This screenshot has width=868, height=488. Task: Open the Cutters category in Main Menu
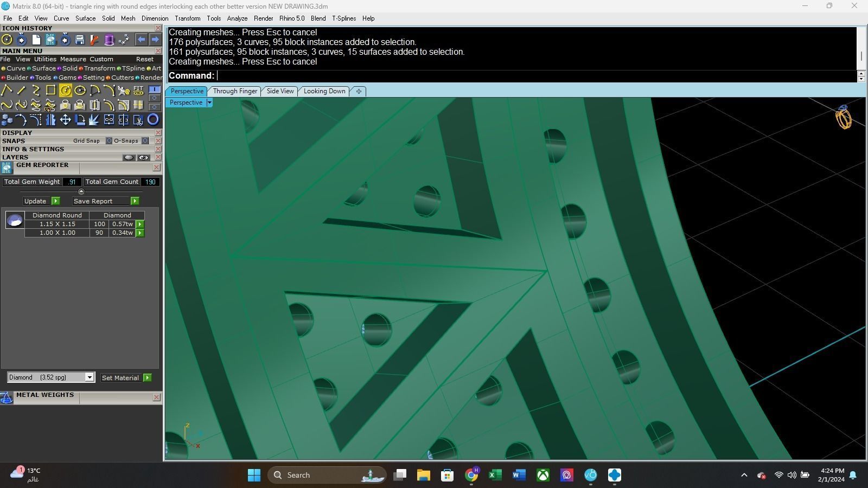pos(123,78)
